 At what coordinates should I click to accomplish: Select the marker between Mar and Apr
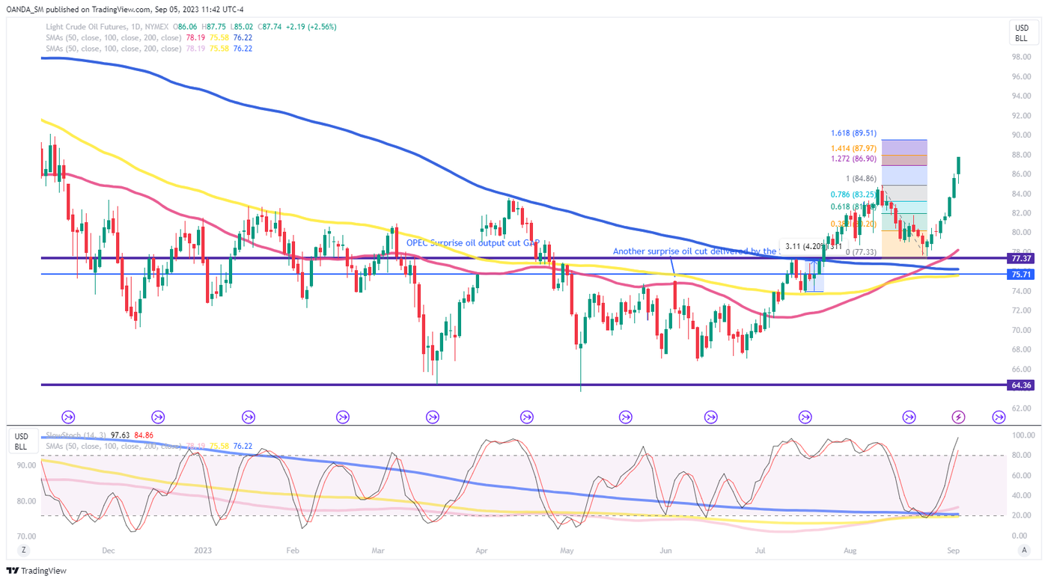(432, 417)
